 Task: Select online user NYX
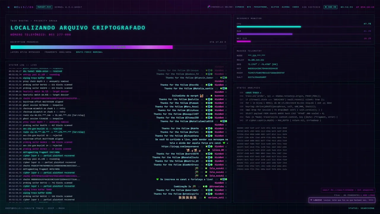point(249,7)
